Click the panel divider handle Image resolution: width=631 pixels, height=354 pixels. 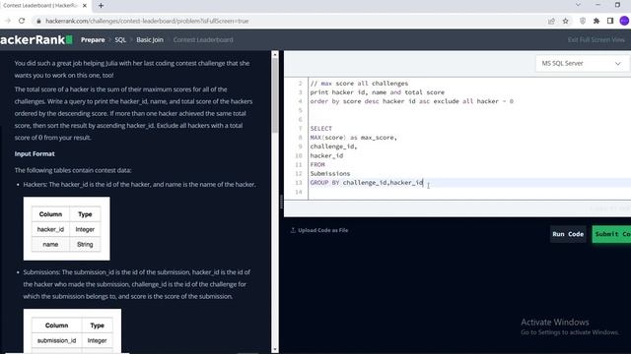click(281, 202)
